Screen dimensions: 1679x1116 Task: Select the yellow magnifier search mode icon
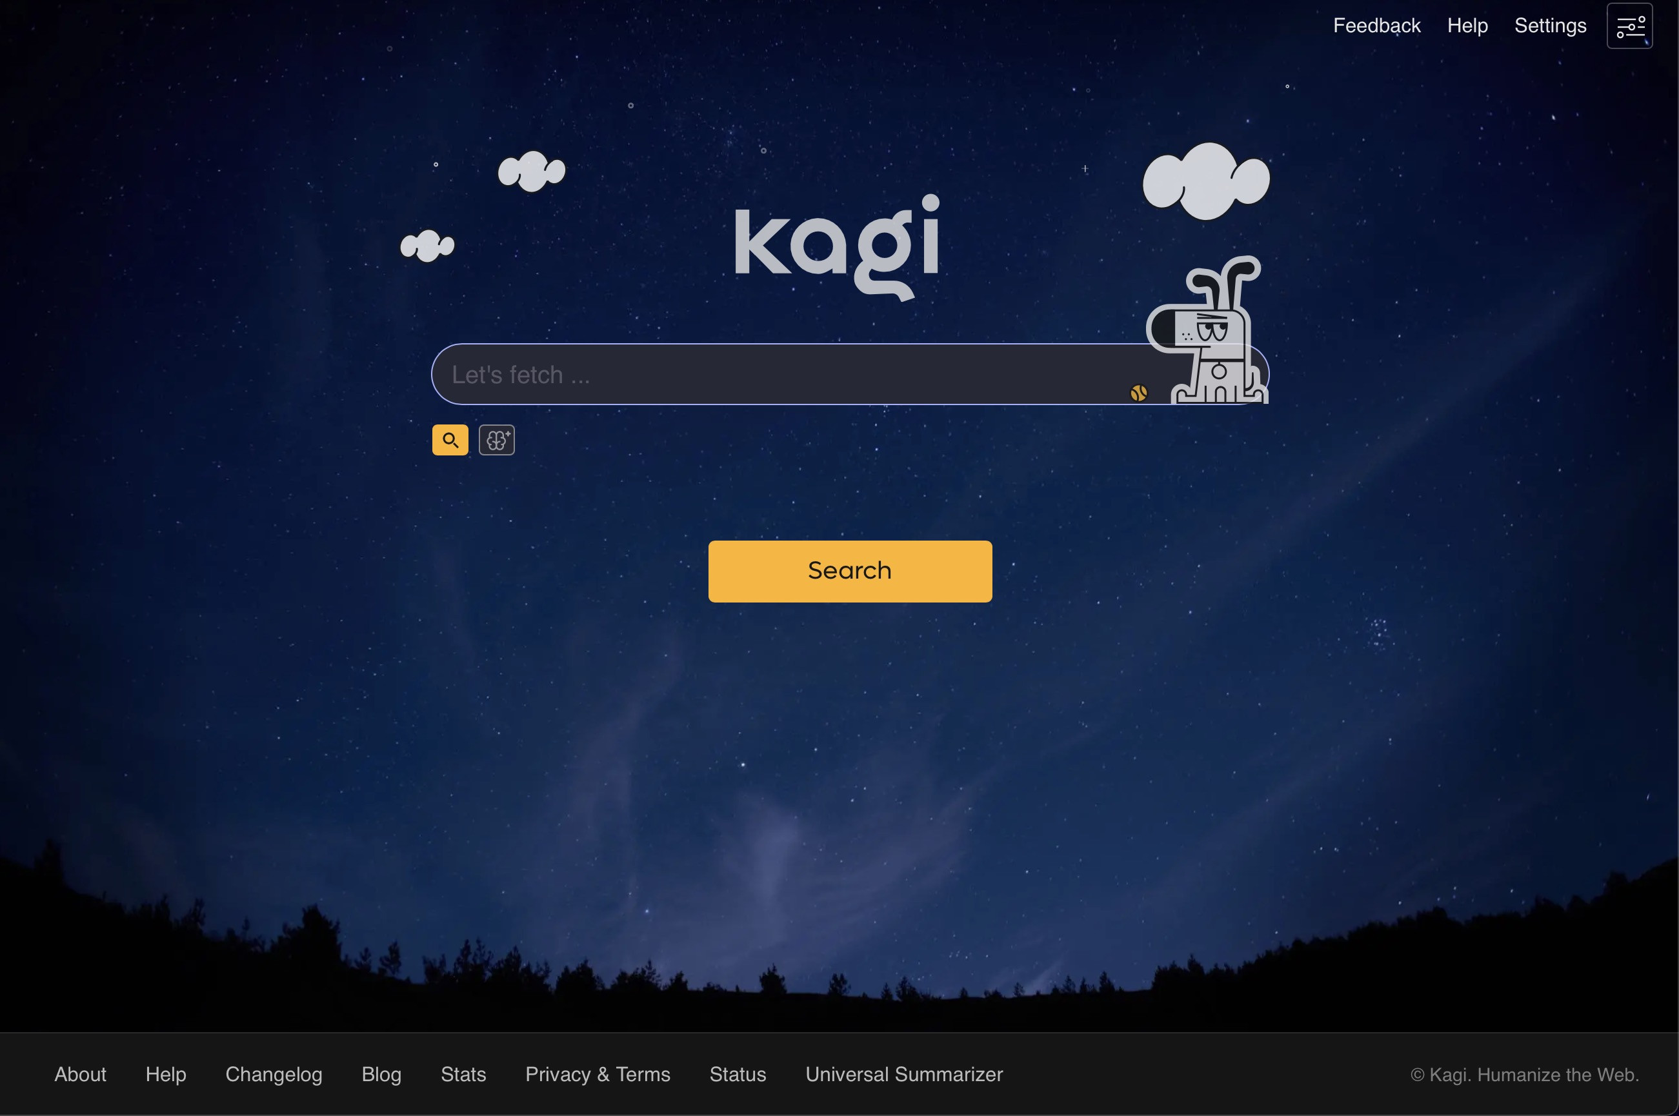450,440
